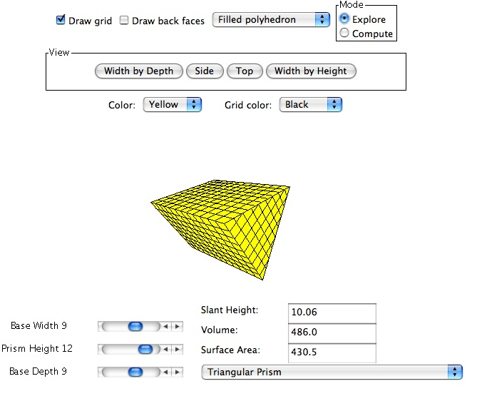The width and height of the screenshot is (477, 396).
Task: Select the Explore mode radio button
Action: [344, 20]
